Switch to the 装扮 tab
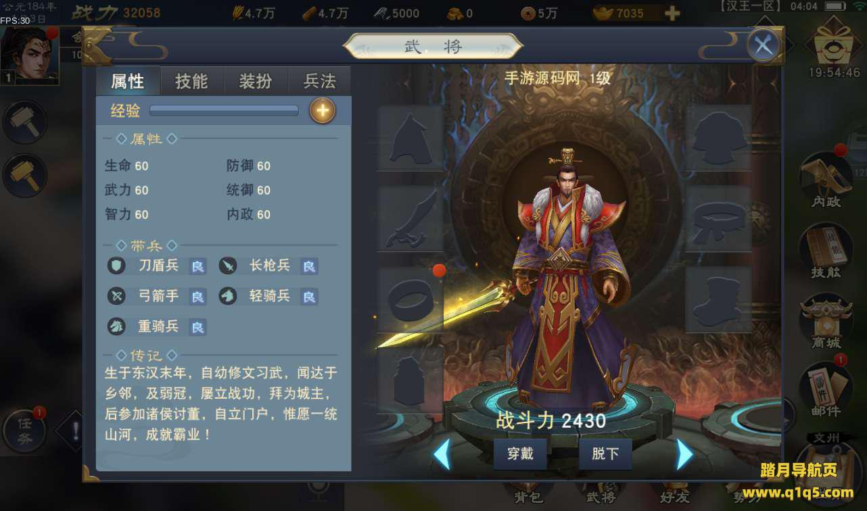Image resolution: width=867 pixels, height=511 pixels. (256, 81)
